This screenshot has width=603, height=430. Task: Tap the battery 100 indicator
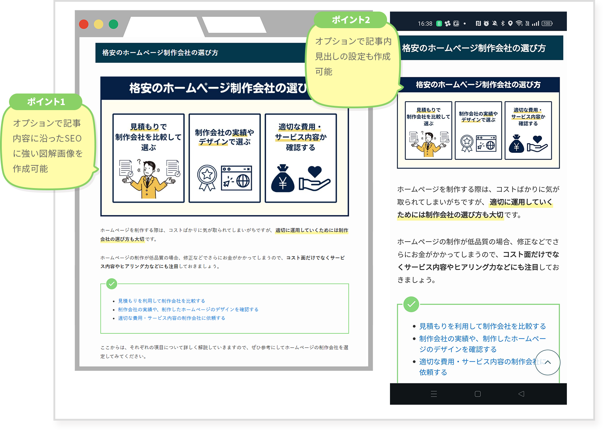click(x=547, y=23)
